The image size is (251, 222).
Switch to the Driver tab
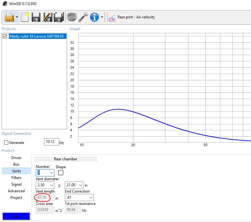(x=16, y=158)
